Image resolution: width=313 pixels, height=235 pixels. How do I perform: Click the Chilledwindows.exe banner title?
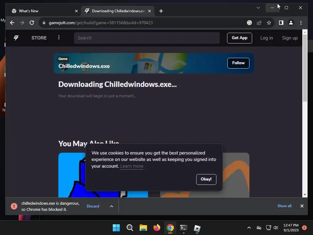coord(84,66)
